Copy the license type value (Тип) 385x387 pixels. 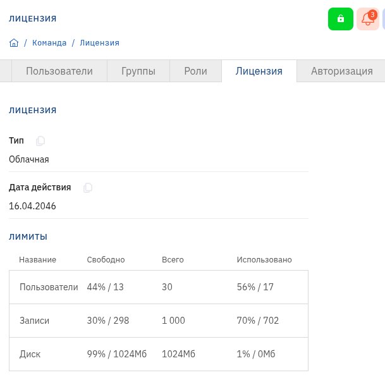click(x=40, y=141)
